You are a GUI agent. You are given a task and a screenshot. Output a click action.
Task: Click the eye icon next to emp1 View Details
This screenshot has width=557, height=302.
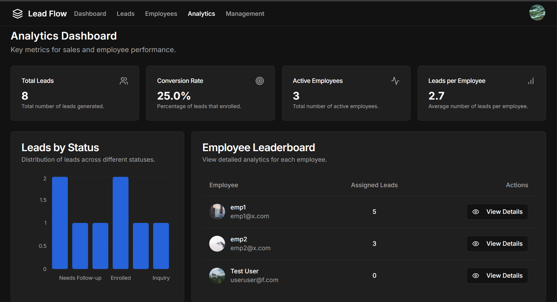click(x=476, y=211)
